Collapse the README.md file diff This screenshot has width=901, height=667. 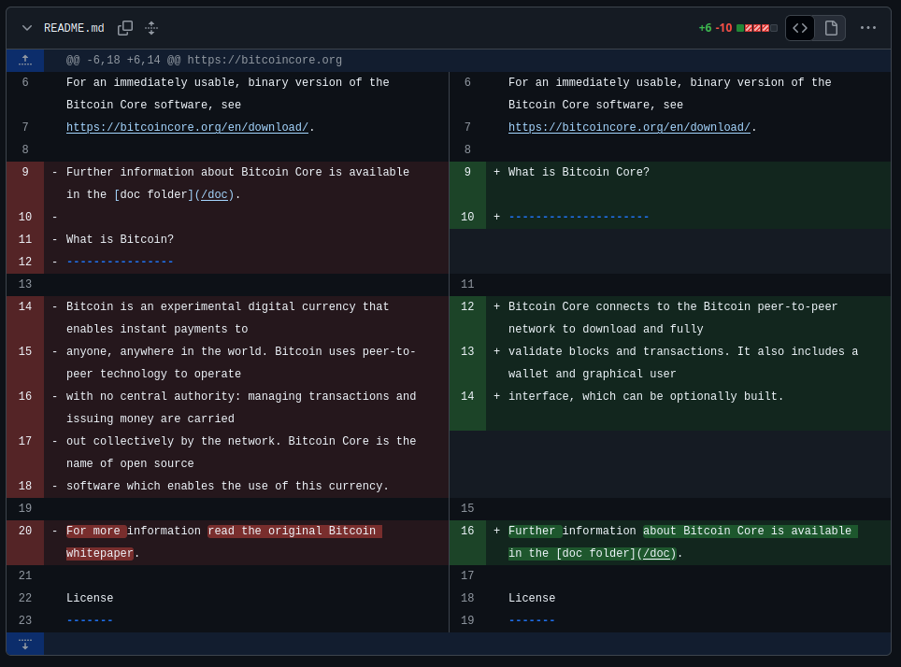[26, 28]
